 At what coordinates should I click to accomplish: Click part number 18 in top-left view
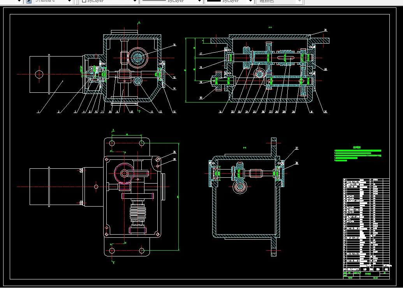pyautogui.click(x=174, y=45)
